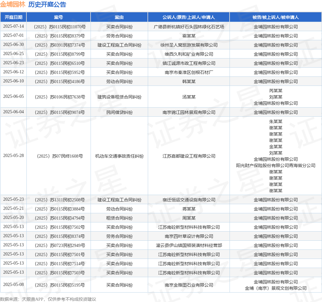
Task: Select the 公诉人/原告/上诉人/申请人 column header
Action: [189, 17]
